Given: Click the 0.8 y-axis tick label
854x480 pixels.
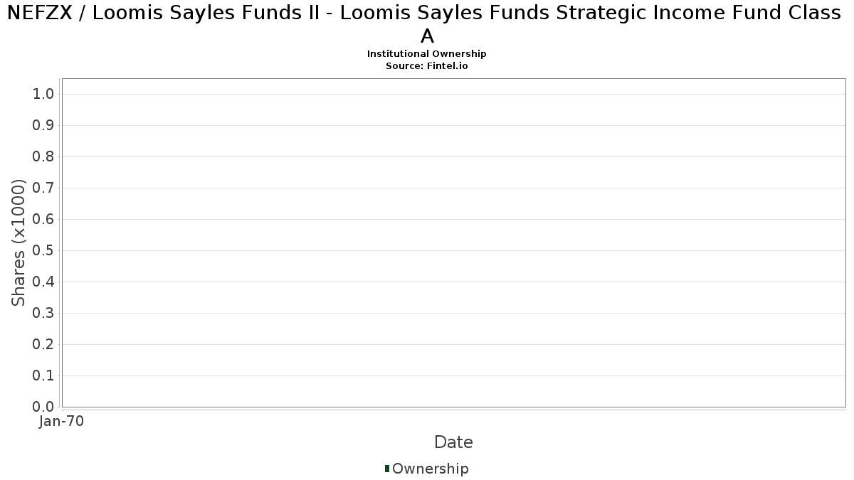Looking at the screenshot, I should click(x=44, y=157).
